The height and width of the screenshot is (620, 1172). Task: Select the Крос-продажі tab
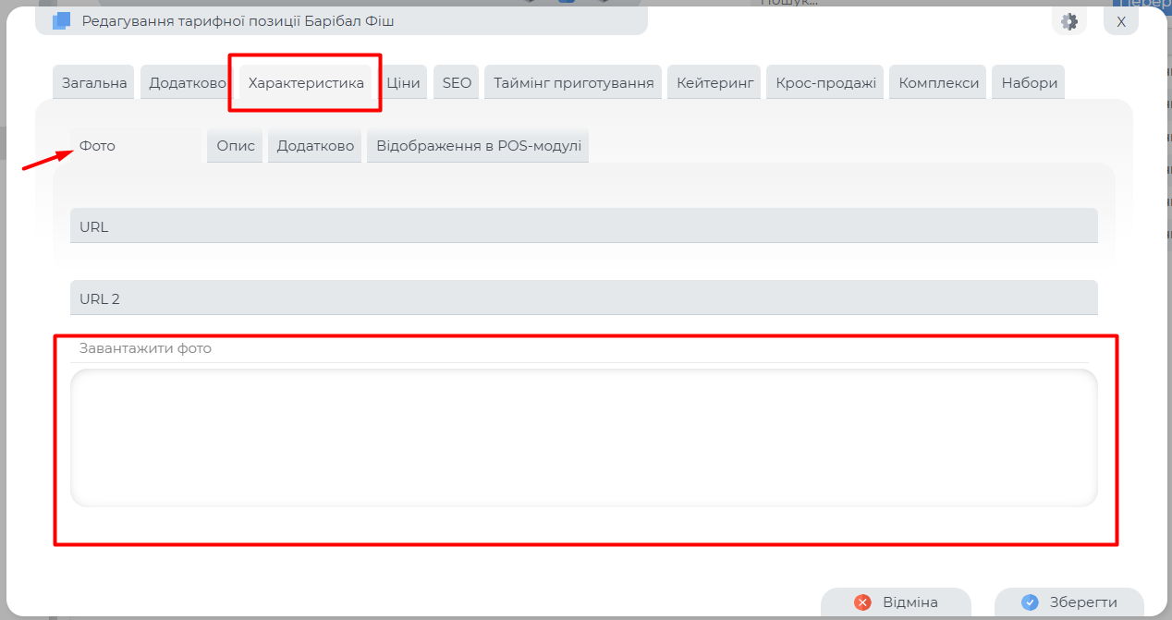tap(825, 82)
